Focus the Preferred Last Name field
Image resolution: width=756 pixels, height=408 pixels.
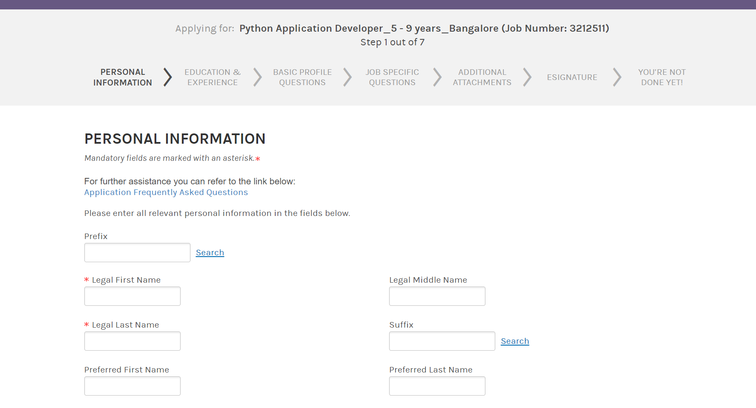[437, 386]
